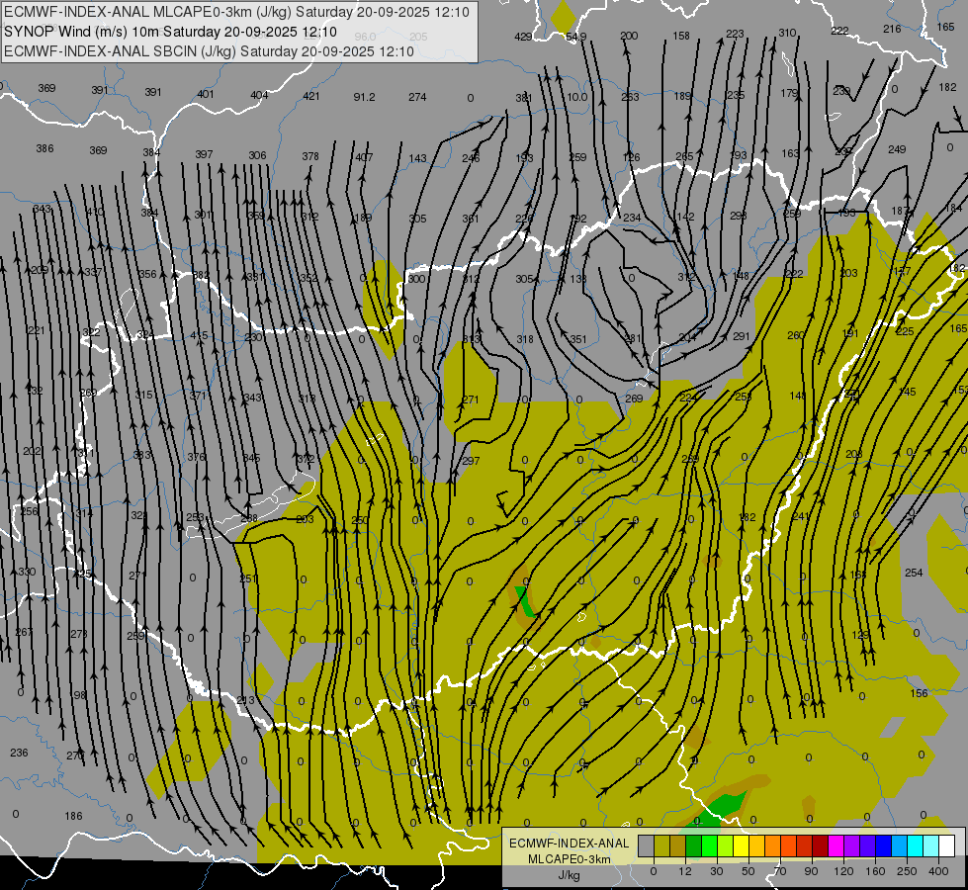Screen dimensions: 968x890
Task: Pick the olive swatch in the legend bar
Action: 661,845
